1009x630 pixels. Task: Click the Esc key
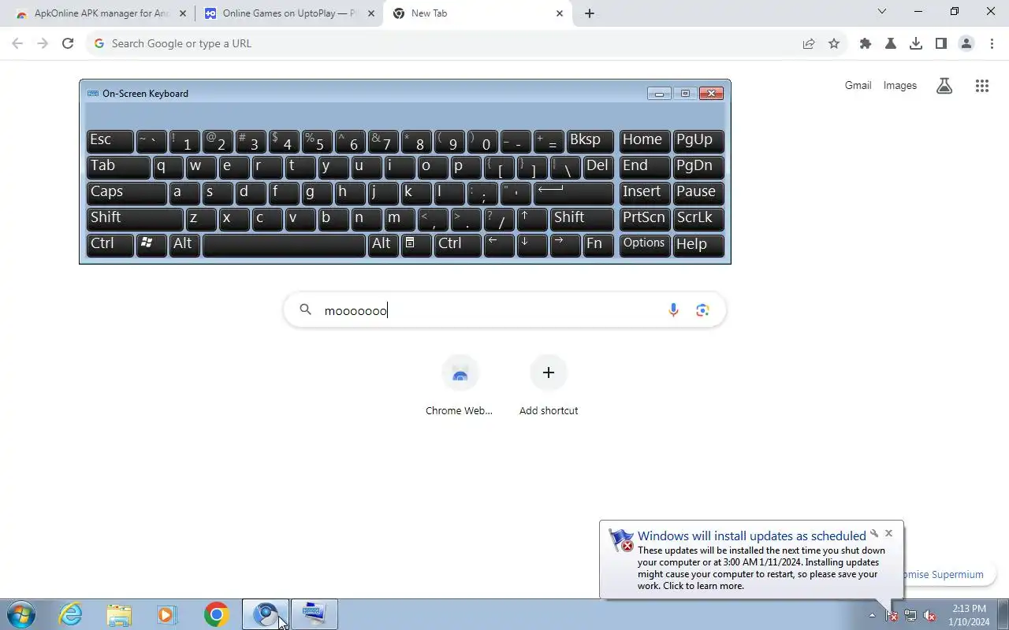click(x=110, y=140)
